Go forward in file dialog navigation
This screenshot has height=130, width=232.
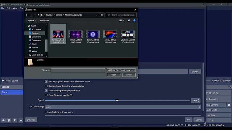click(32, 15)
